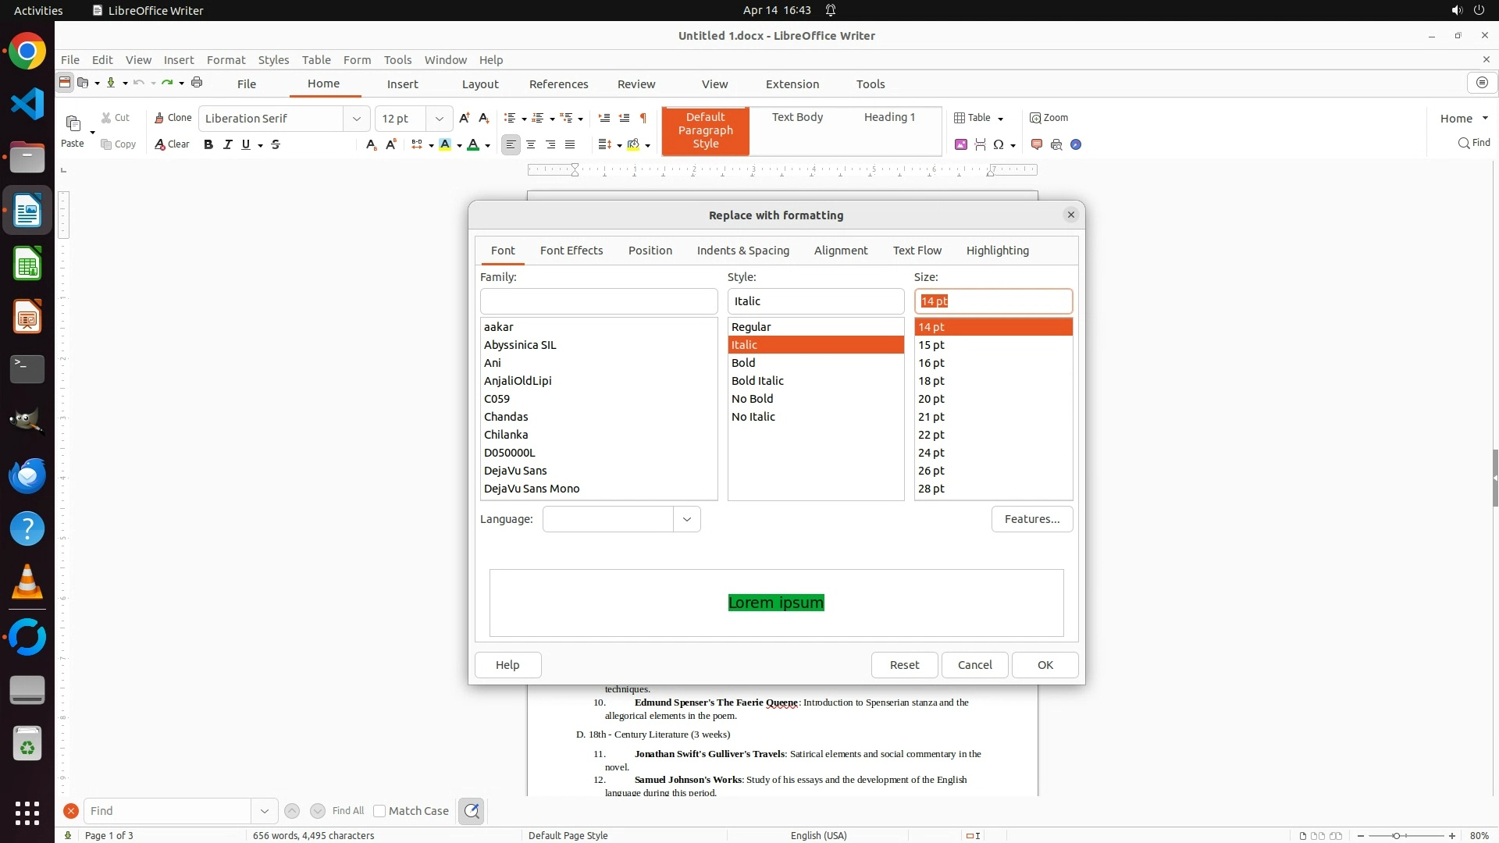This screenshot has width=1499, height=843.
Task: Click the increase font size icon
Action: 465,118
